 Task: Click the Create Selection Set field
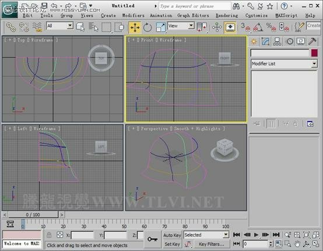[314, 26]
